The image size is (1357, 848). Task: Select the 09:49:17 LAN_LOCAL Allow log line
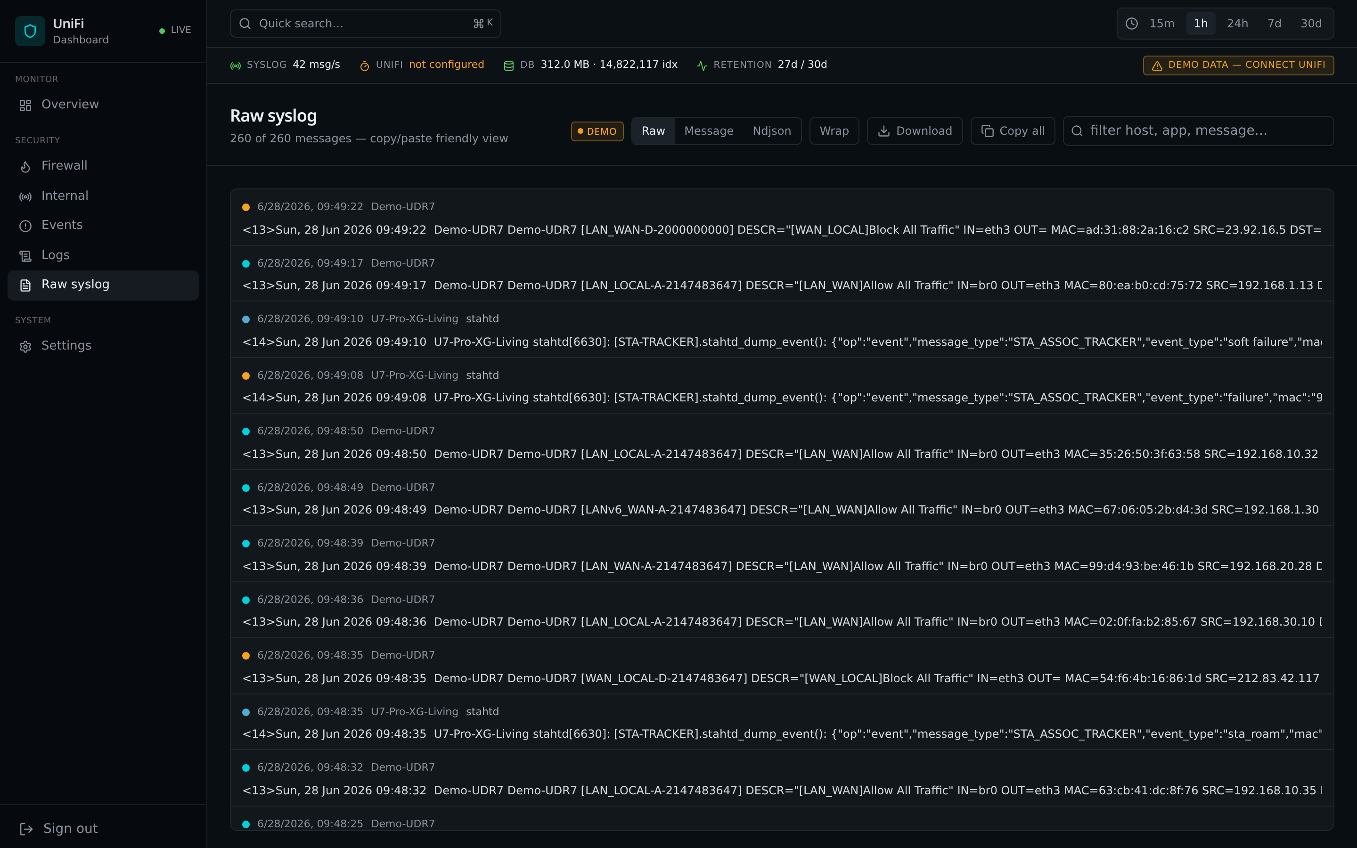pos(782,274)
